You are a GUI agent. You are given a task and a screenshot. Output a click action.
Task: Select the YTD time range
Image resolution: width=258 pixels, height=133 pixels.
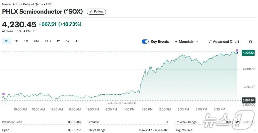pos(48,41)
